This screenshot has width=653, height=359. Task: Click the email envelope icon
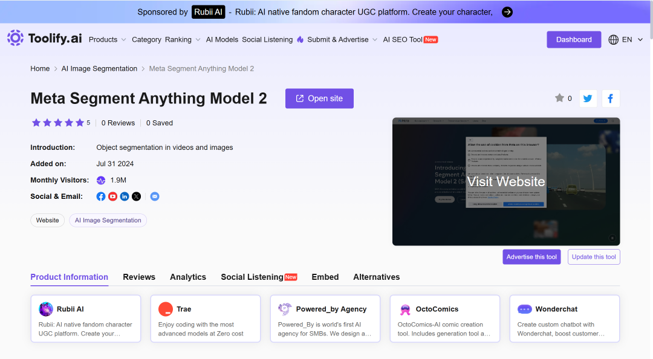point(155,196)
